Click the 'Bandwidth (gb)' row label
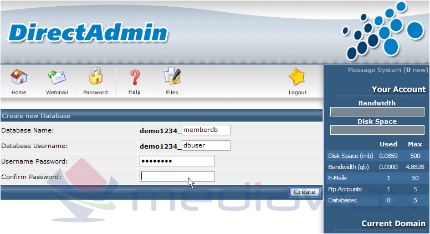 349,167
